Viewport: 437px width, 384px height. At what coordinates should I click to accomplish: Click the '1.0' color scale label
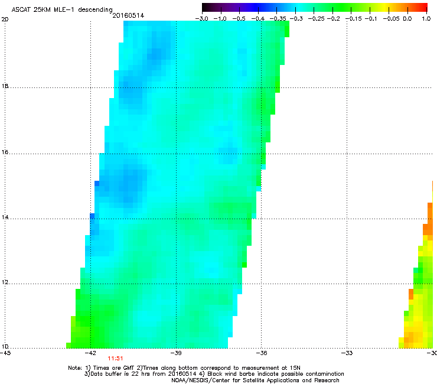click(x=426, y=19)
